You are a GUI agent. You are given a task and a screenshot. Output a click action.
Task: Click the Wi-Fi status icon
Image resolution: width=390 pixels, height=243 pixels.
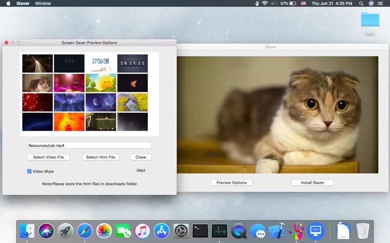click(265, 3)
